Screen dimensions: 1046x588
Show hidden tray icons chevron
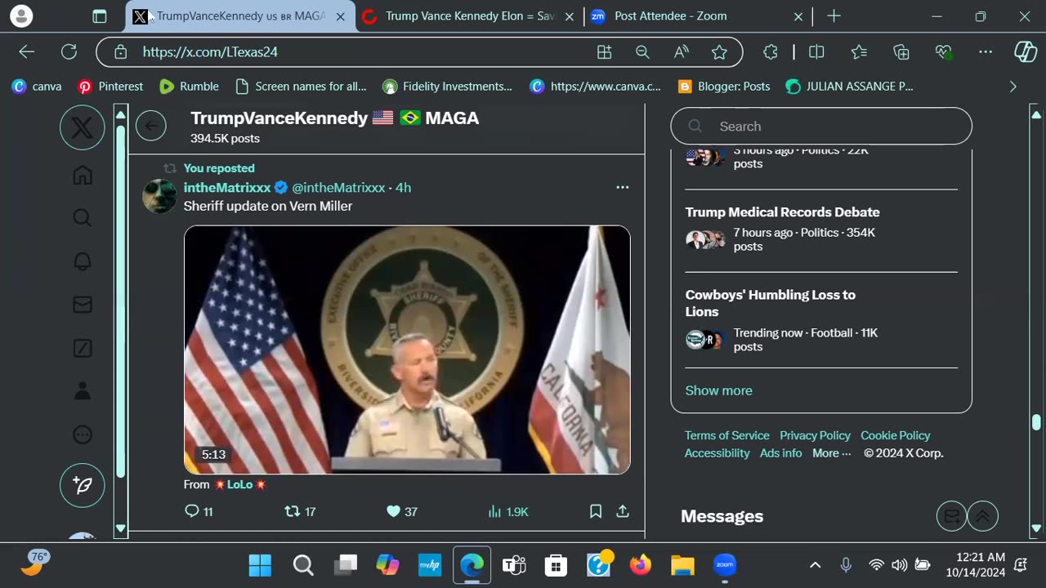point(815,565)
